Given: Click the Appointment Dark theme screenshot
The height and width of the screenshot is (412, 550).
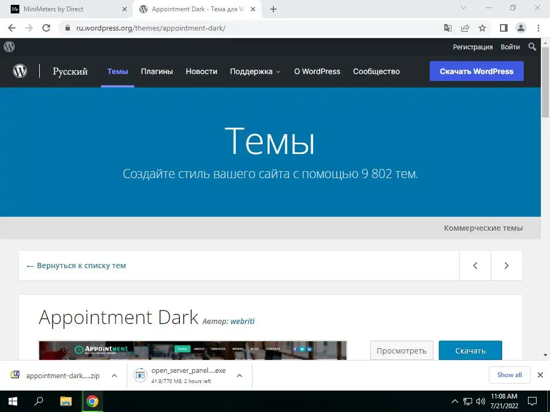Looking at the screenshot, I should (x=193, y=350).
